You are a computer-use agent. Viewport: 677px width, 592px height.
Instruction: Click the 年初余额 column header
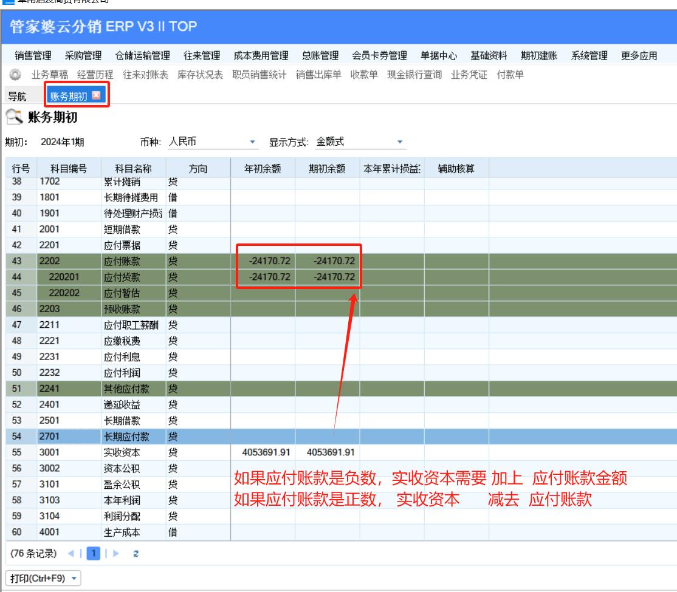263,168
